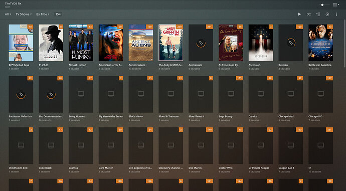Image resolution: width=346 pixels, height=191 pixels.
Task: Click the Discovery Channel placeholder icon
Action: click(171, 145)
